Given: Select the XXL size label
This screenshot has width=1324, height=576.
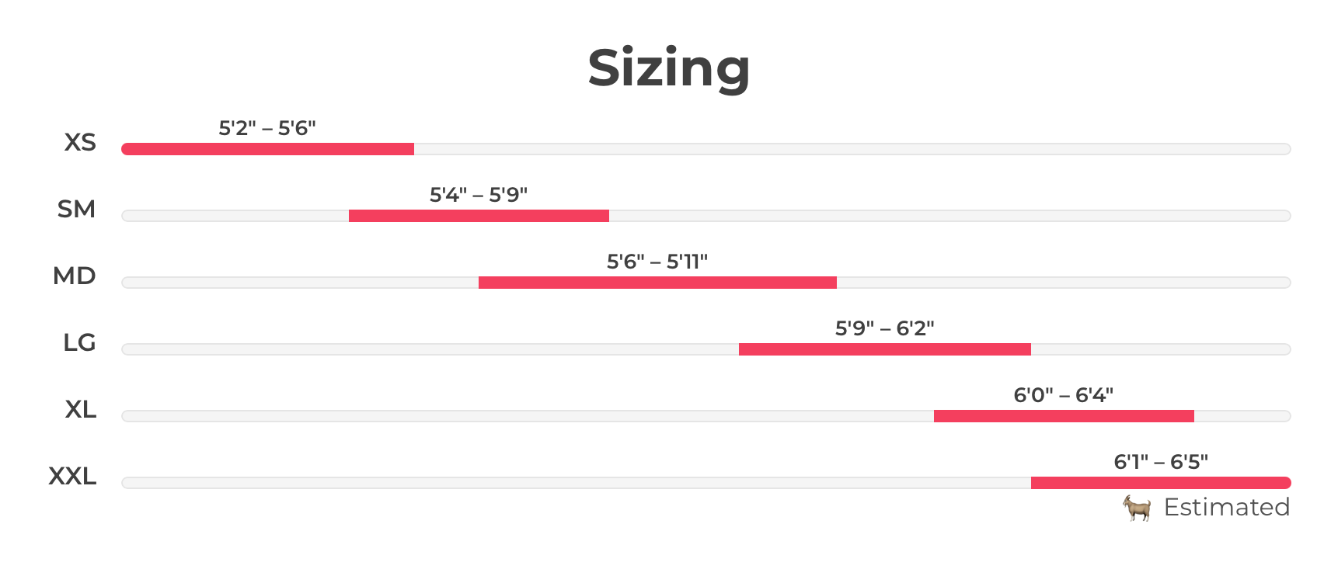Looking at the screenshot, I should point(73,477).
